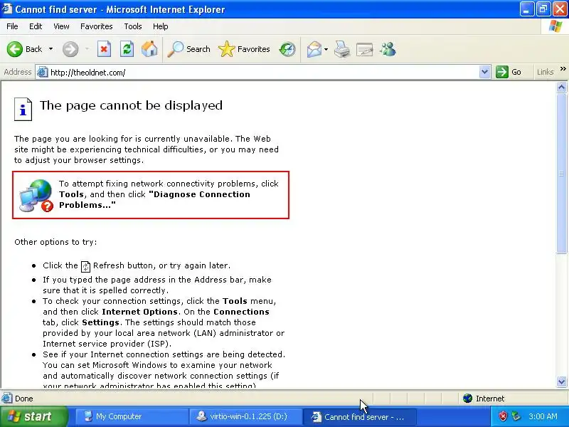The image size is (569, 427).
Task: Print the page with printer icon
Action: tap(342, 49)
